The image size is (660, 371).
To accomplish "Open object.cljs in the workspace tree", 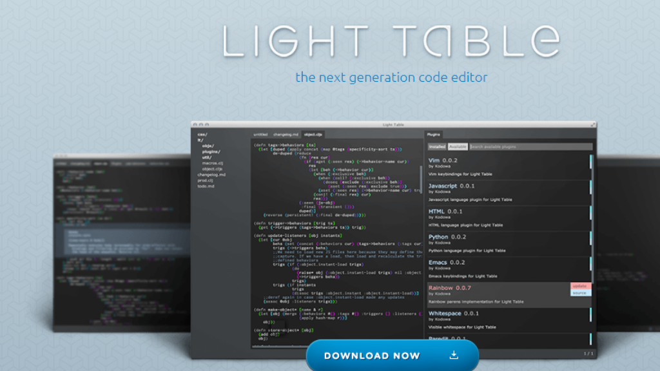I will [212, 169].
